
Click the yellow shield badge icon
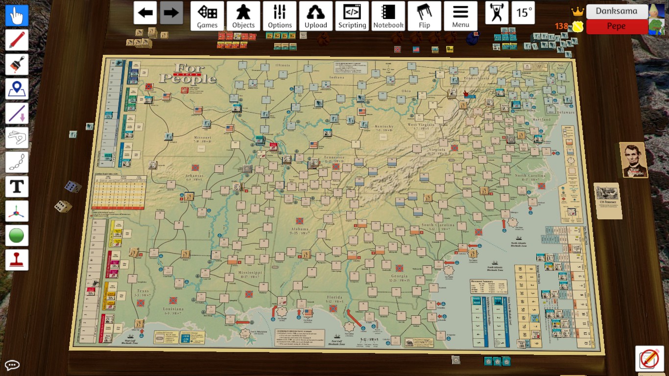[x=578, y=26]
